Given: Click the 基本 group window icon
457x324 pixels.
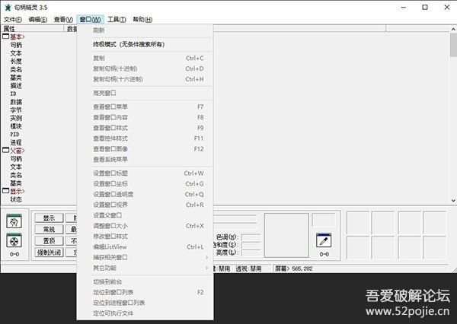Looking at the screenshot, I should click(6, 37).
